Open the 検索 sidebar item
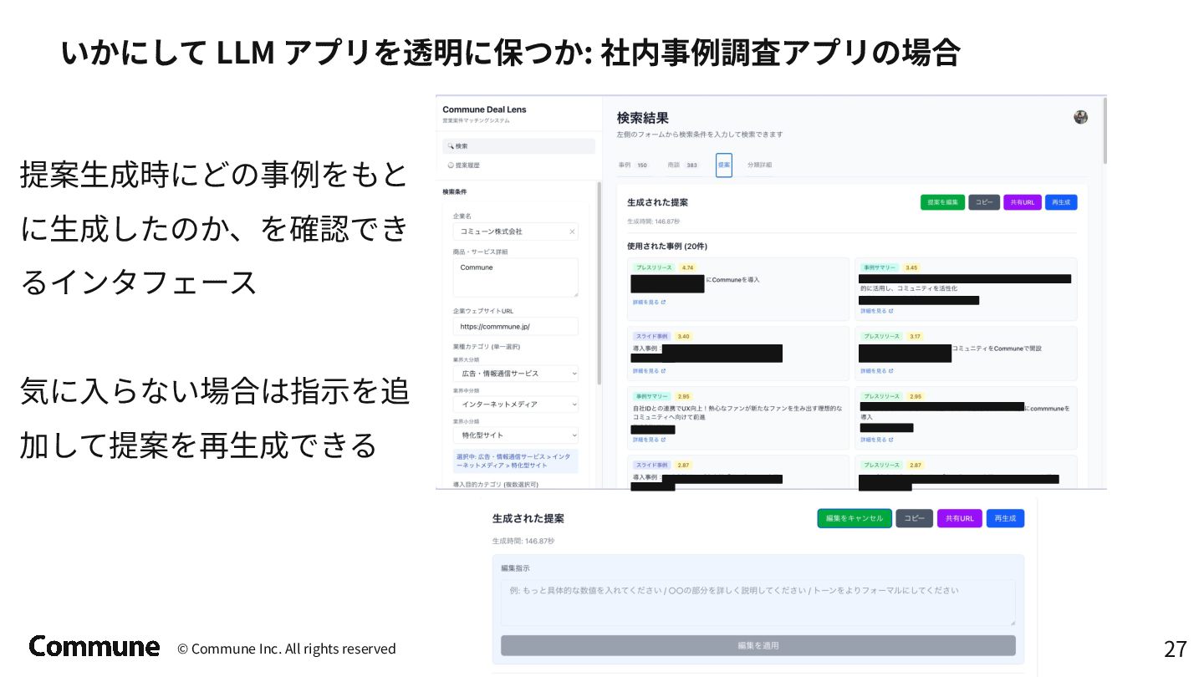1204x677 pixels. click(518, 146)
